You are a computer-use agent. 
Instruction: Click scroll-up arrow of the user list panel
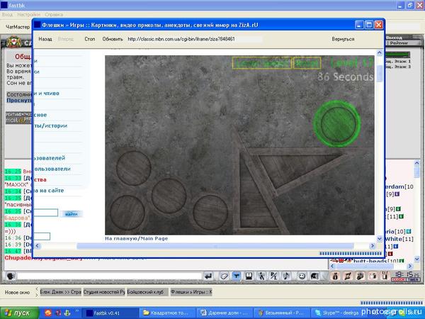tap(417, 163)
